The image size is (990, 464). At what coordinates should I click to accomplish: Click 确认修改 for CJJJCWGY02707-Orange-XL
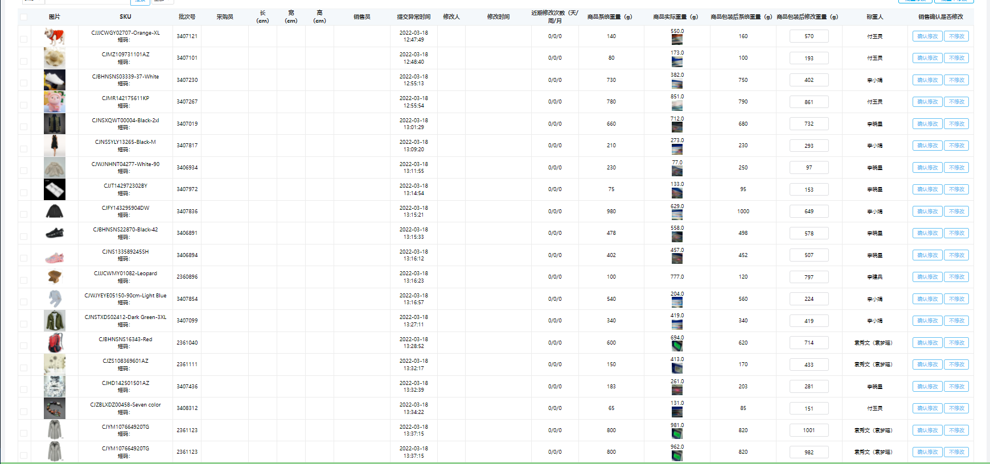pos(927,36)
